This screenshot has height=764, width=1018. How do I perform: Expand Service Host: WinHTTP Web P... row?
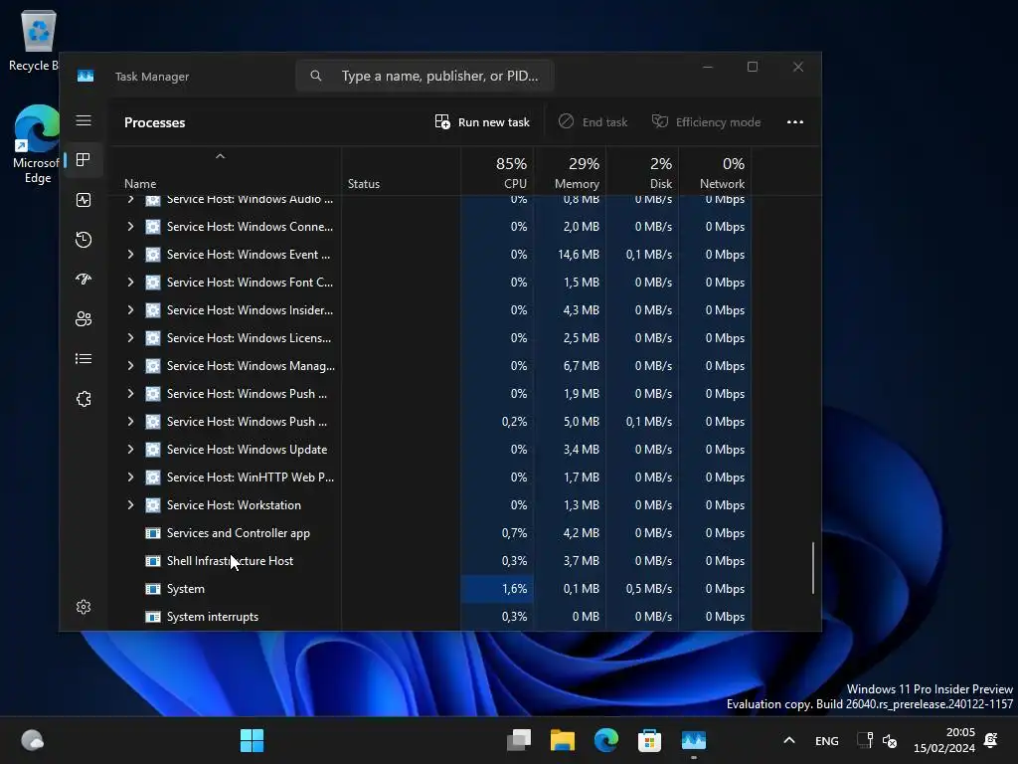point(130,477)
